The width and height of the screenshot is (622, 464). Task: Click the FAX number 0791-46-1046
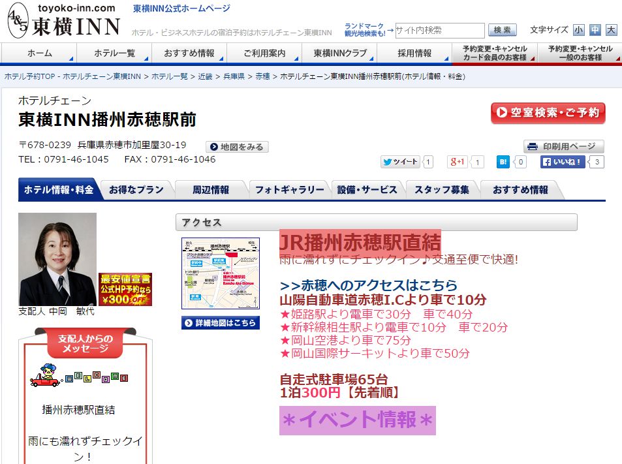[183, 159]
